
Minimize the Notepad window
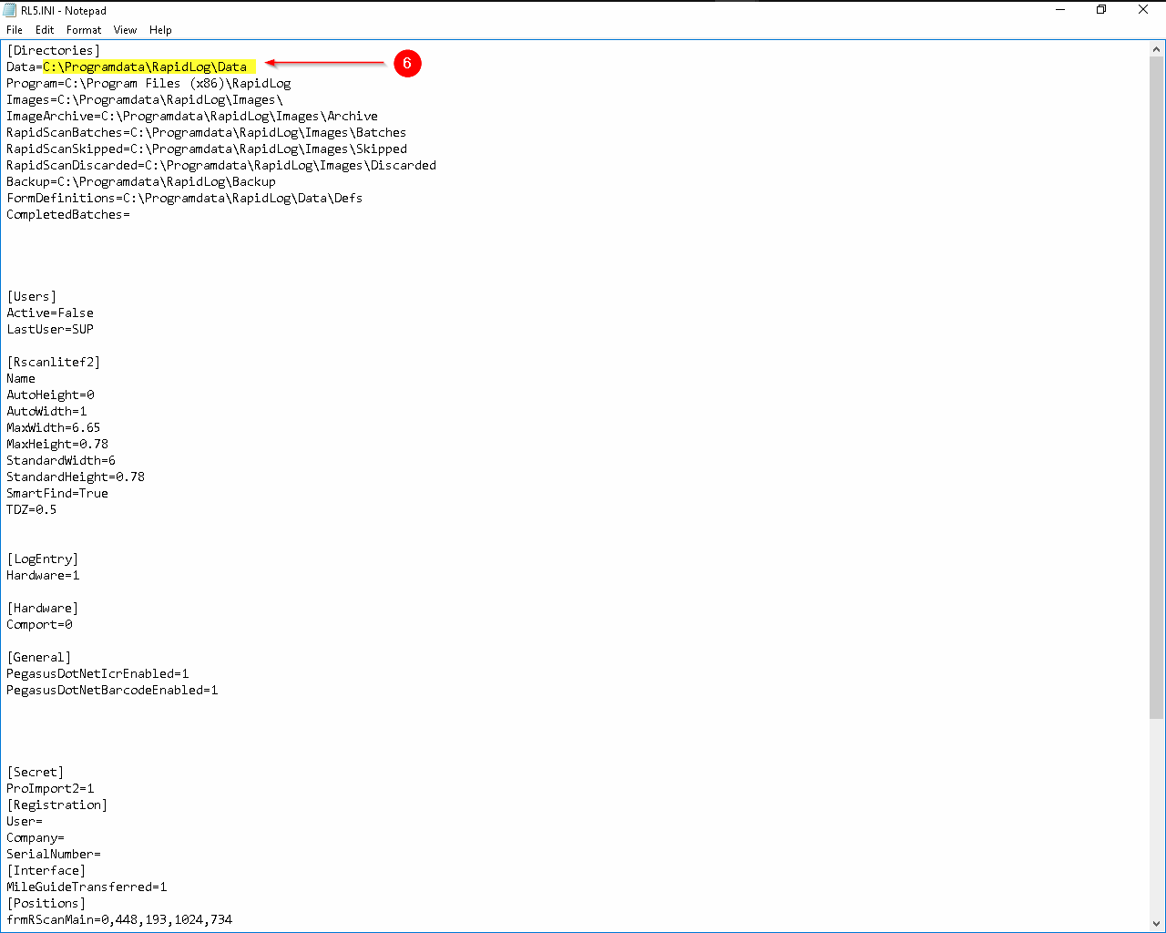(1060, 10)
